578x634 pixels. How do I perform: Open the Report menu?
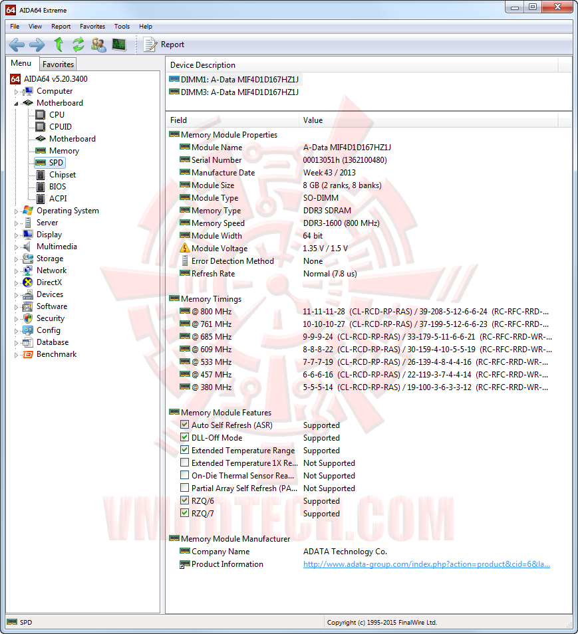click(x=61, y=27)
